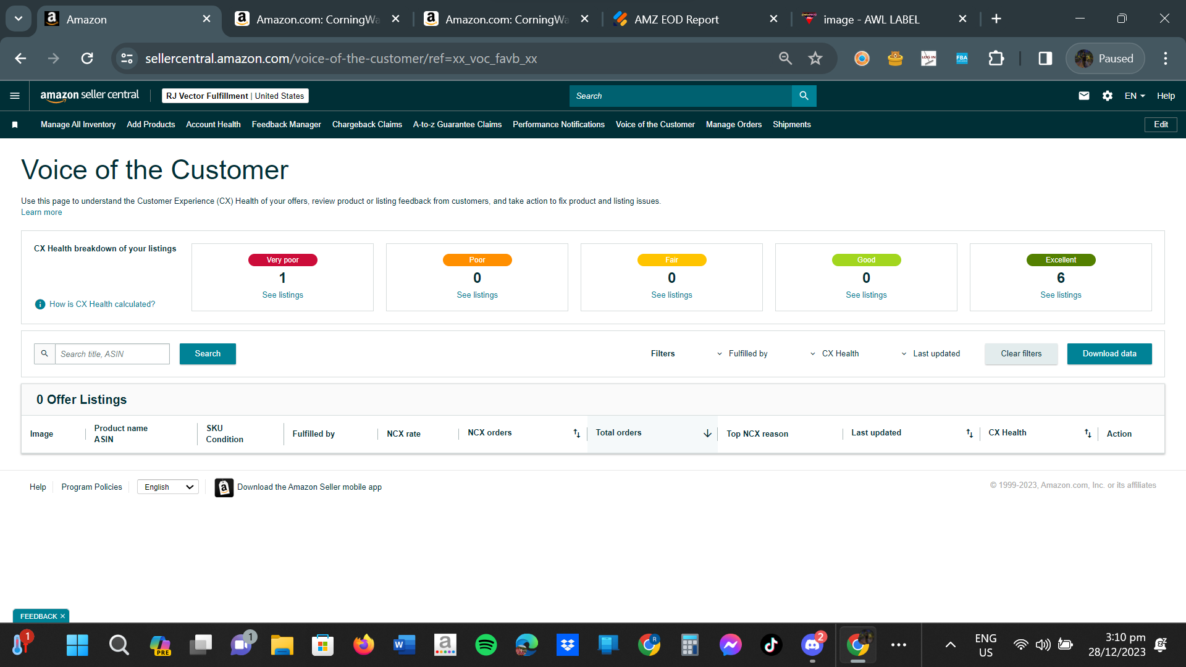1186x667 pixels.
Task: Open the Seller Central hamburger menu
Action: click(15, 96)
